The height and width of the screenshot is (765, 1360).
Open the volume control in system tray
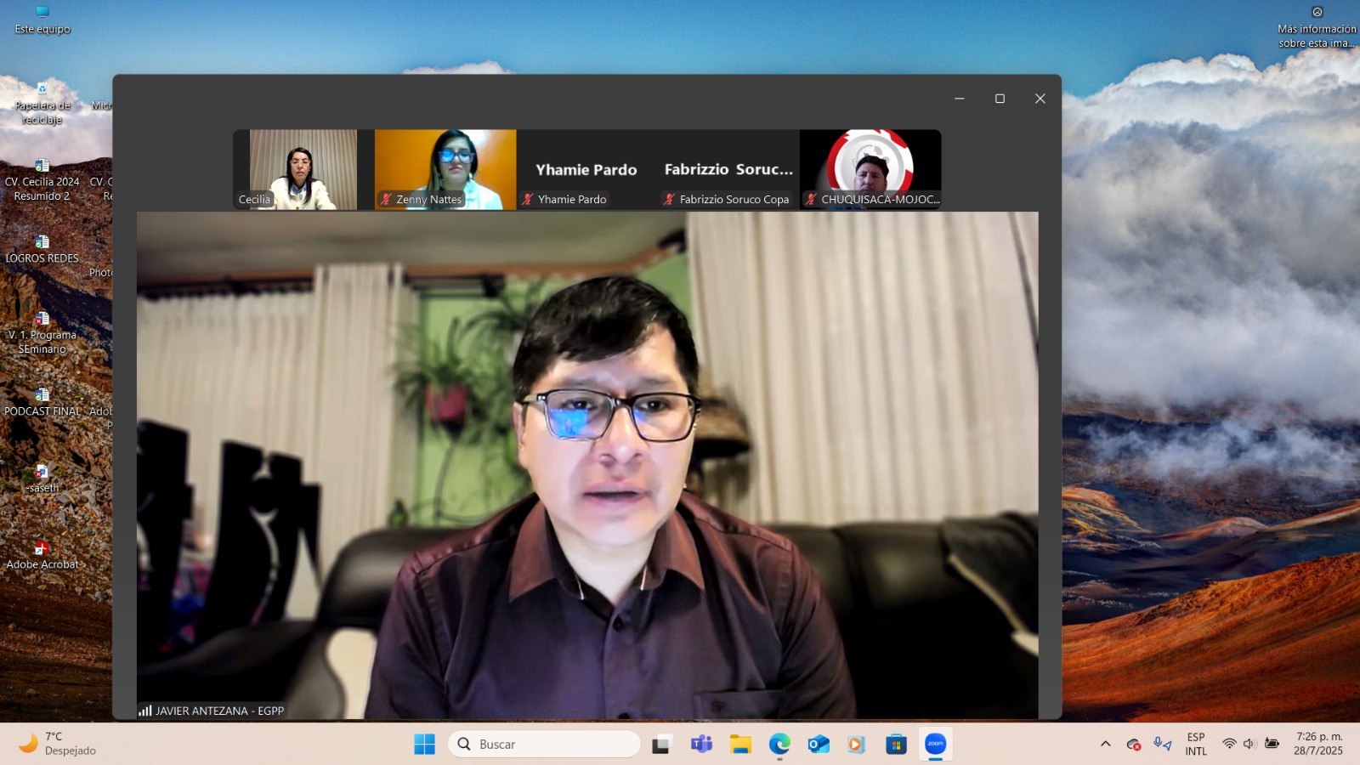pyautogui.click(x=1249, y=745)
